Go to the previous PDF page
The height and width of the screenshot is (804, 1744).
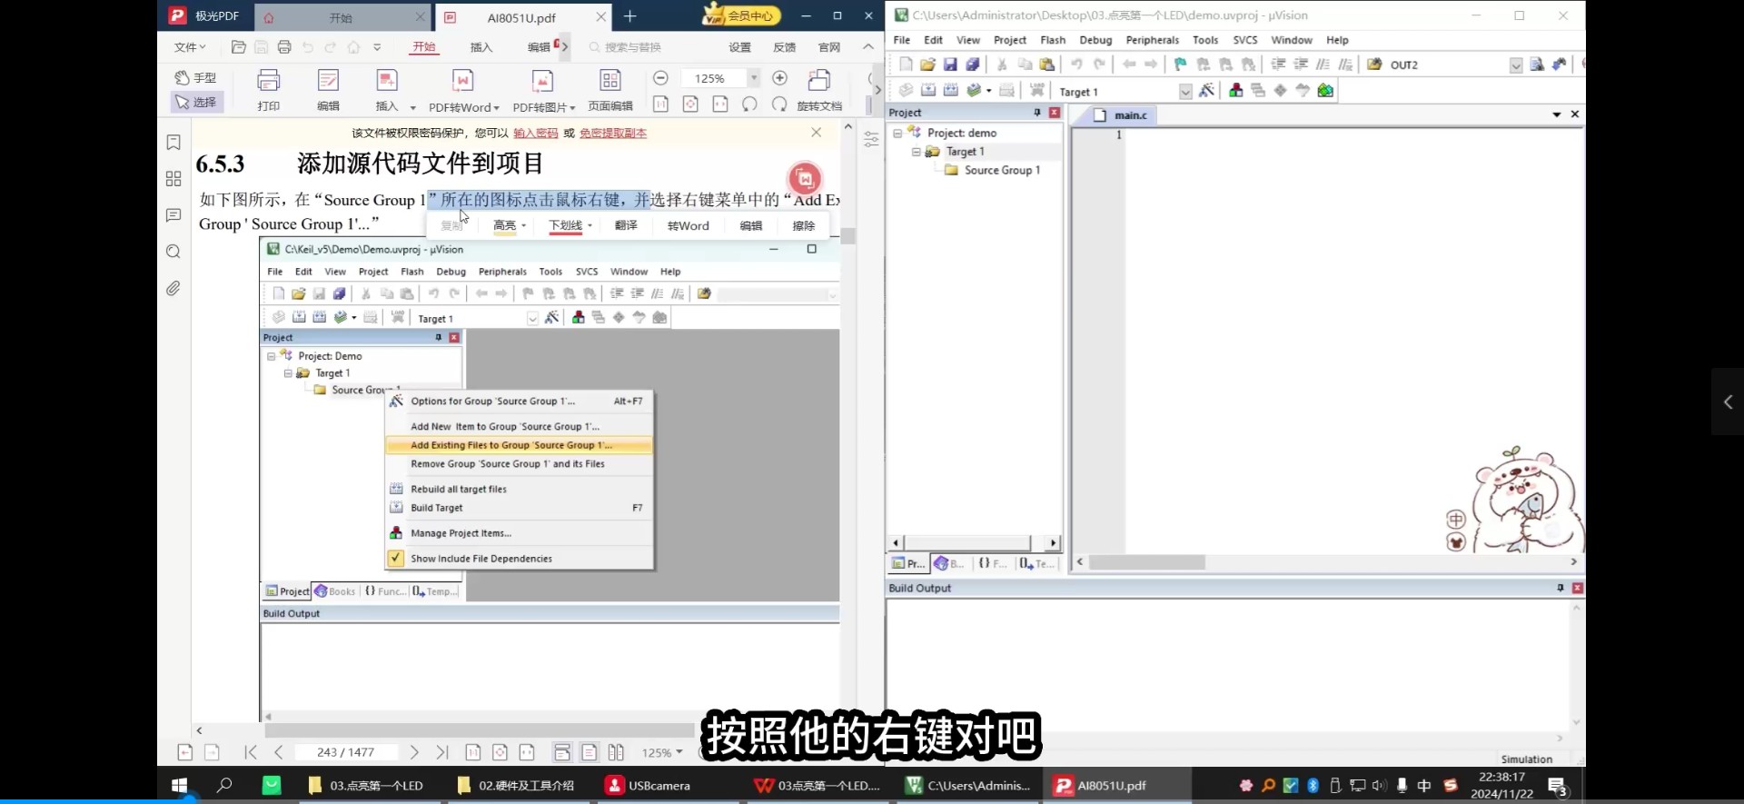[x=279, y=752]
